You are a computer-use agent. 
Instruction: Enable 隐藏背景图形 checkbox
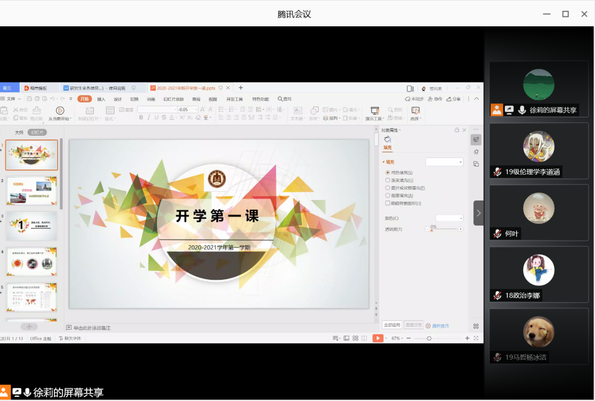click(388, 203)
